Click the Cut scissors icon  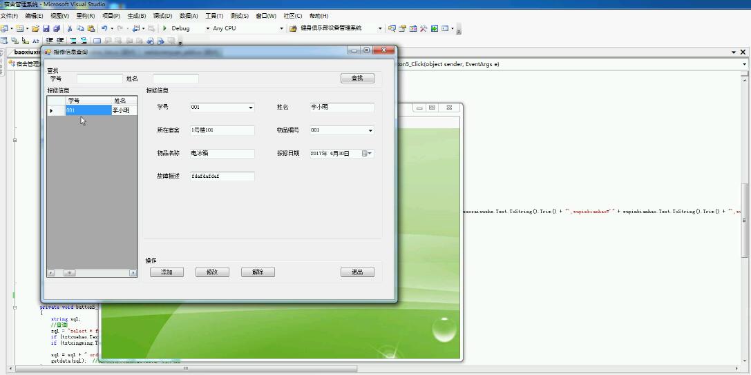(x=70, y=28)
